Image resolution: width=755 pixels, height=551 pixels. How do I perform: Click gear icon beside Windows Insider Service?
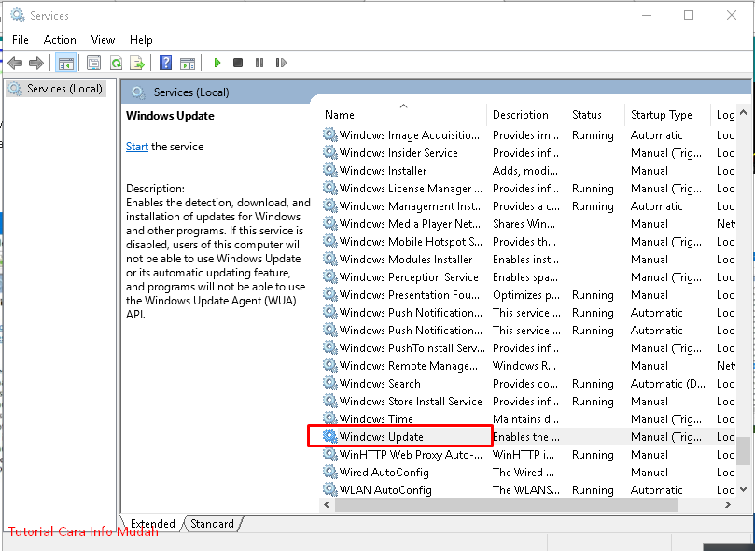coord(329,152)
